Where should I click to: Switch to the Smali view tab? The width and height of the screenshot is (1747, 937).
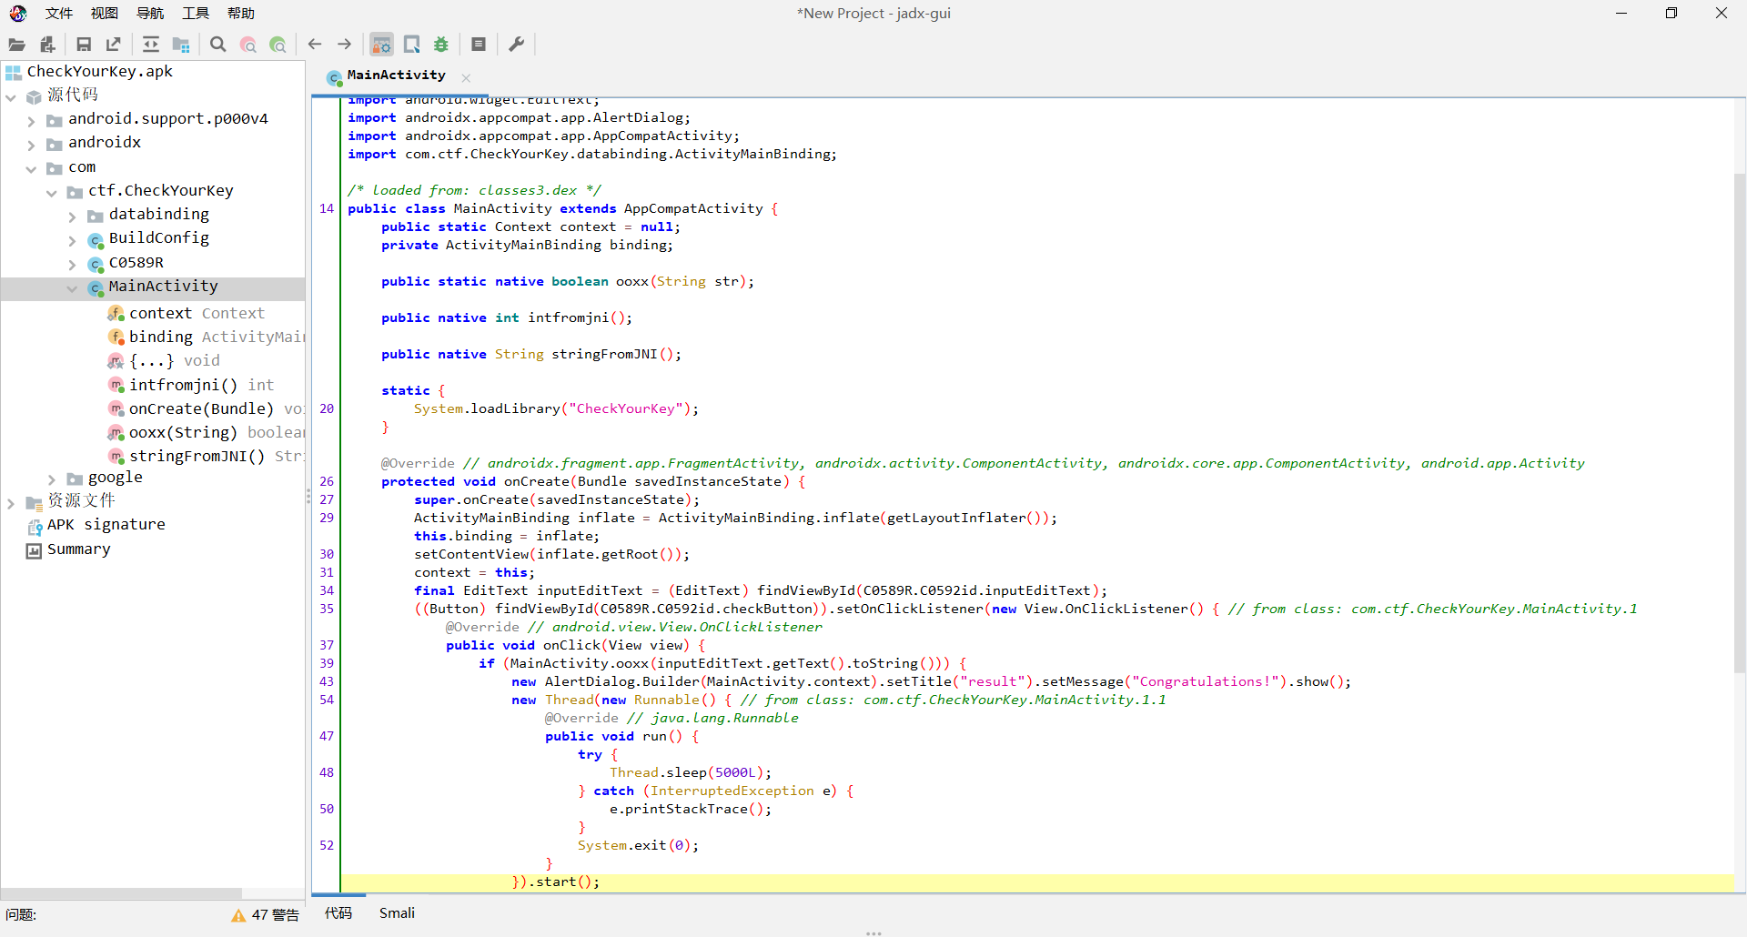(x=397, y=913)
